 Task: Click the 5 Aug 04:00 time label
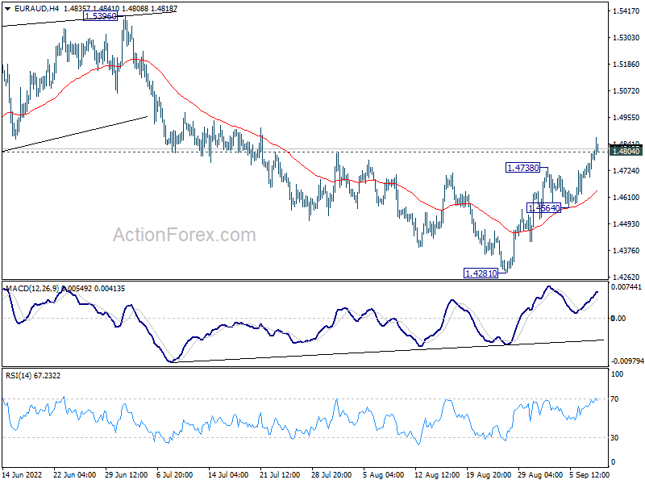[x=384, y=474]
